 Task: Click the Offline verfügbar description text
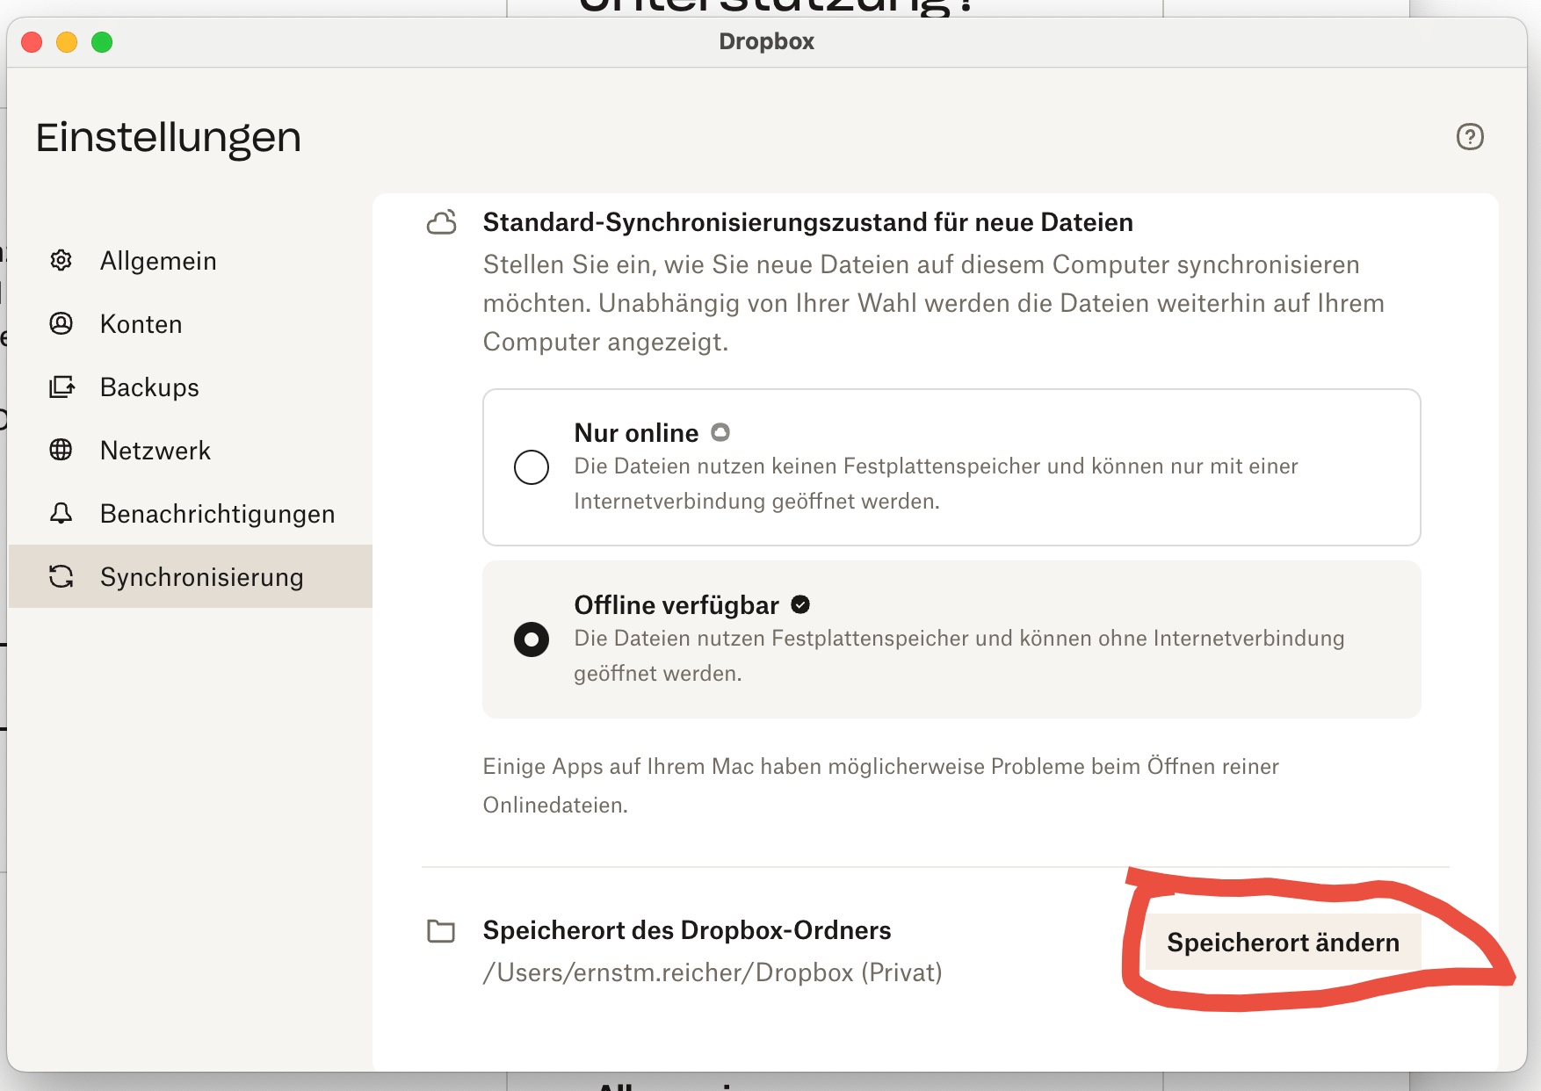[x=959, y=655]
